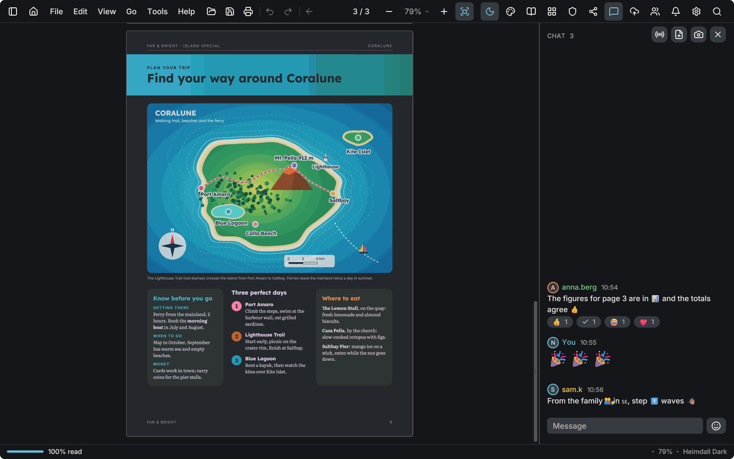Click the page number 3 / 3 field

point(361,11)
